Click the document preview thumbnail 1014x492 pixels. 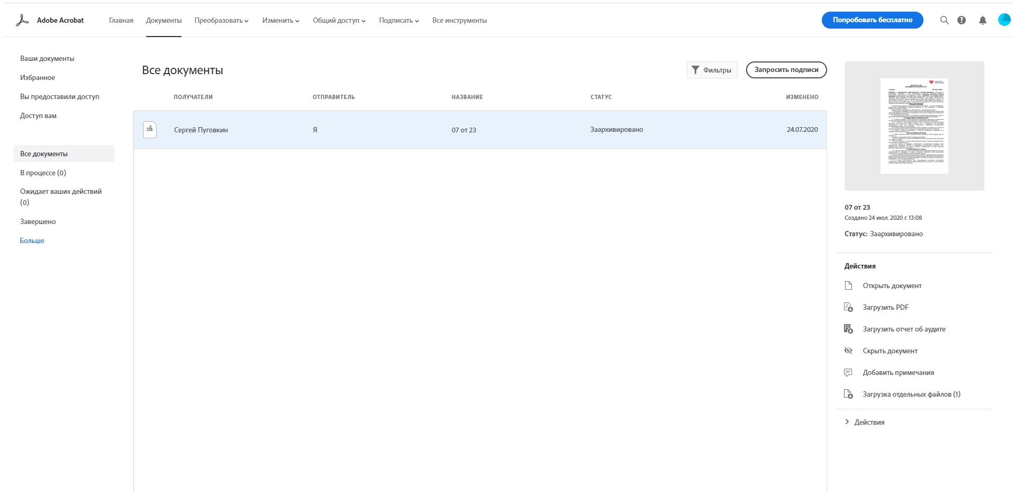point(914,126)
